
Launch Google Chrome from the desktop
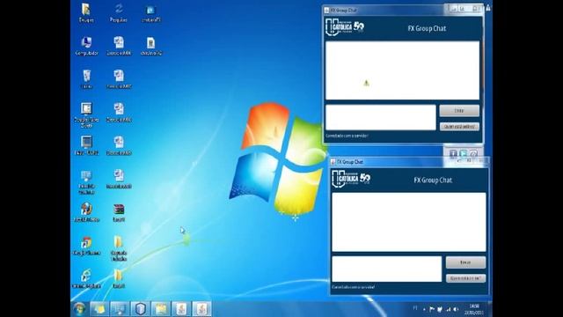tap(86, 246)
